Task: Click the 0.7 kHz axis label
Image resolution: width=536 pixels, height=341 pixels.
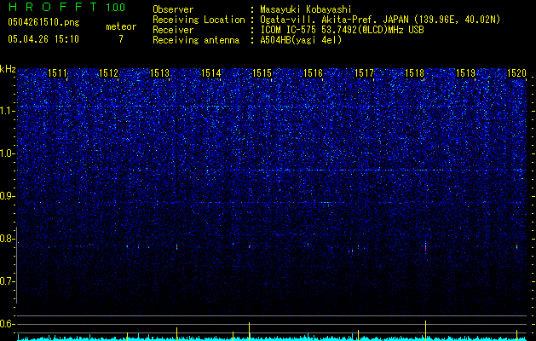Action: (x=8, y=281)
